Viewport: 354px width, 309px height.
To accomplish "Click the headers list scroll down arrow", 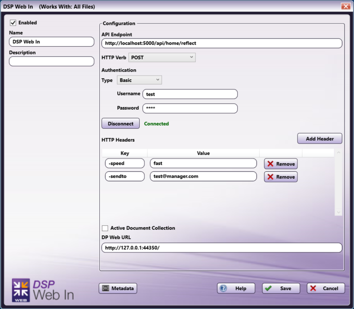I will pyautogui.click(x=338, y=212).
